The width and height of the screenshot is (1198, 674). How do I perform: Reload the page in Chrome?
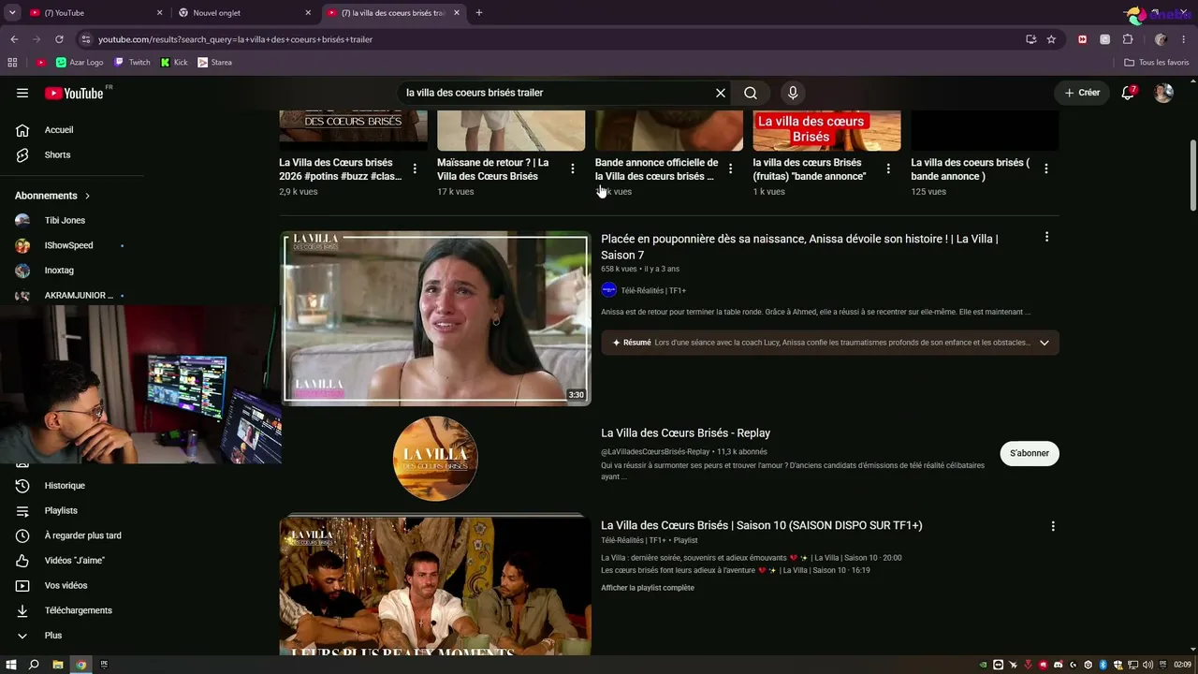point(59,39)
